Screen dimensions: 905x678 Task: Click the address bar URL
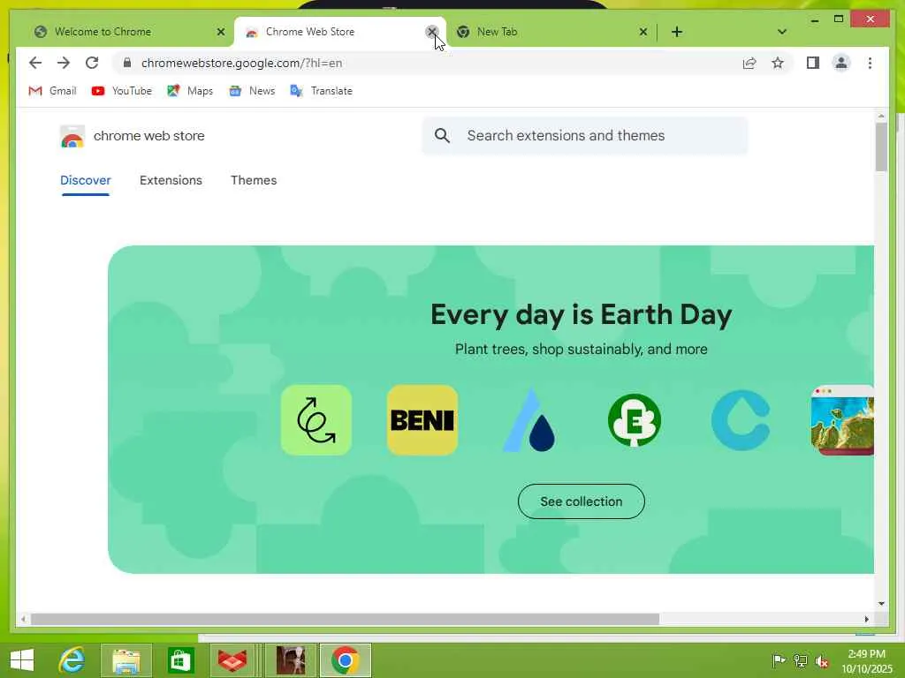tap(242, 63)
